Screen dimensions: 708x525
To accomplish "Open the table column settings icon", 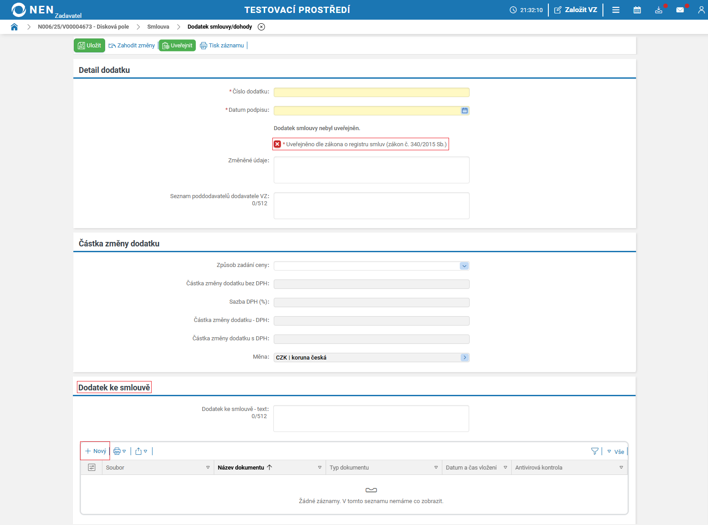I will click(x=92, y=467).
